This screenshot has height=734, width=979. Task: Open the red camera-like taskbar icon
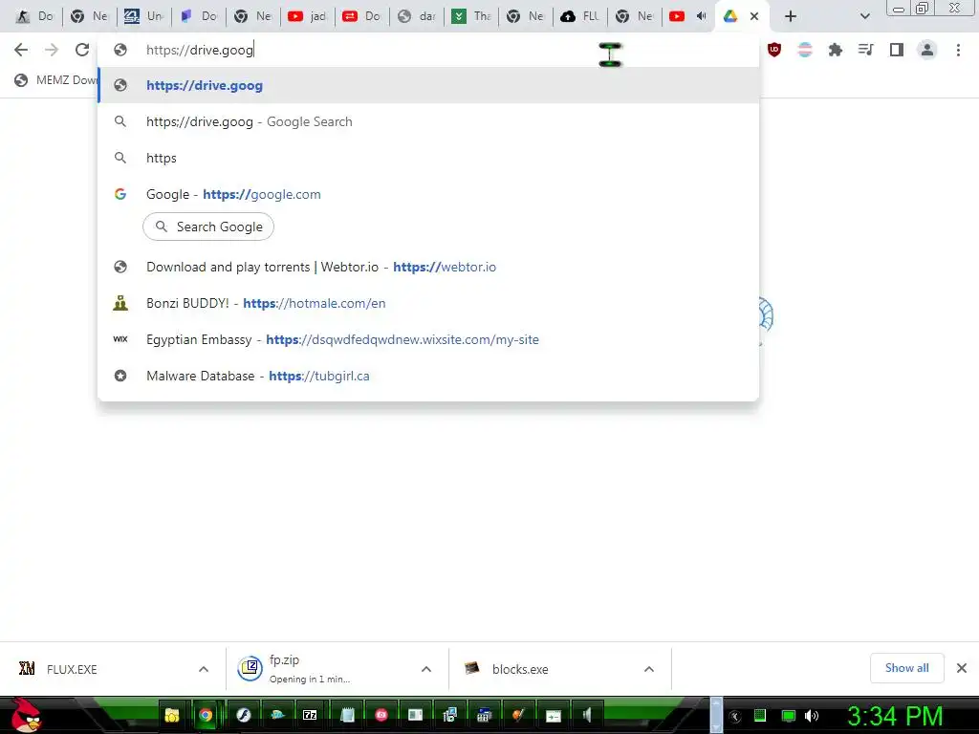(x=381, y=715)
